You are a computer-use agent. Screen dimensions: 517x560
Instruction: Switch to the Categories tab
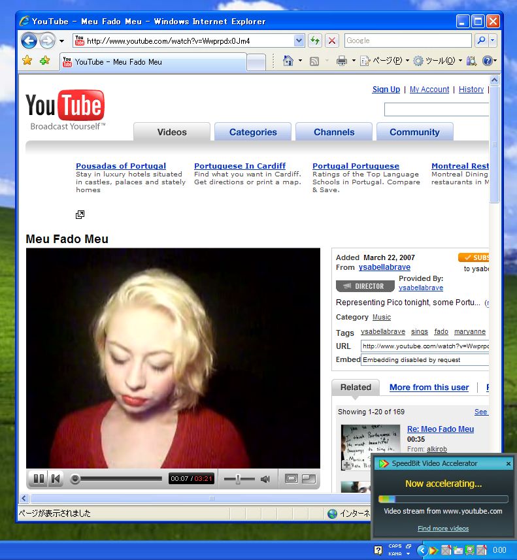[253, 132]
